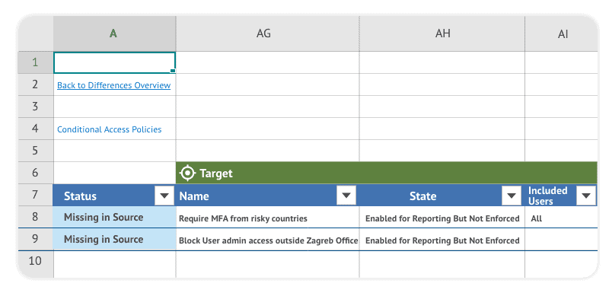Image resolution: width=609 pixels, height=296 pixels.
Task: Click the selected cell A1
Action: [x=114, y=62]
